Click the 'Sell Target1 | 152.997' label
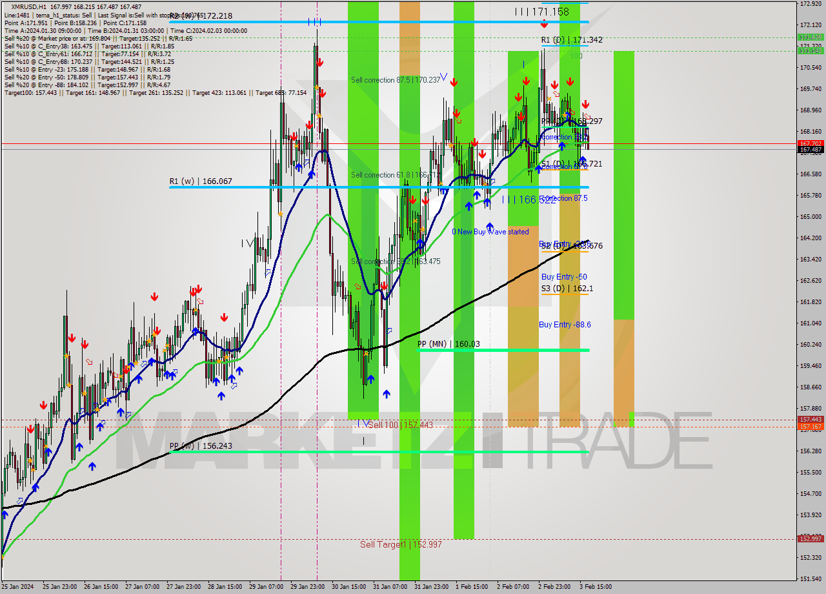 click(x=400, y=544)
